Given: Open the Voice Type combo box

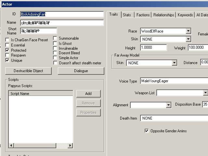Looking at the screenshot, I should [x=174, y=81].
